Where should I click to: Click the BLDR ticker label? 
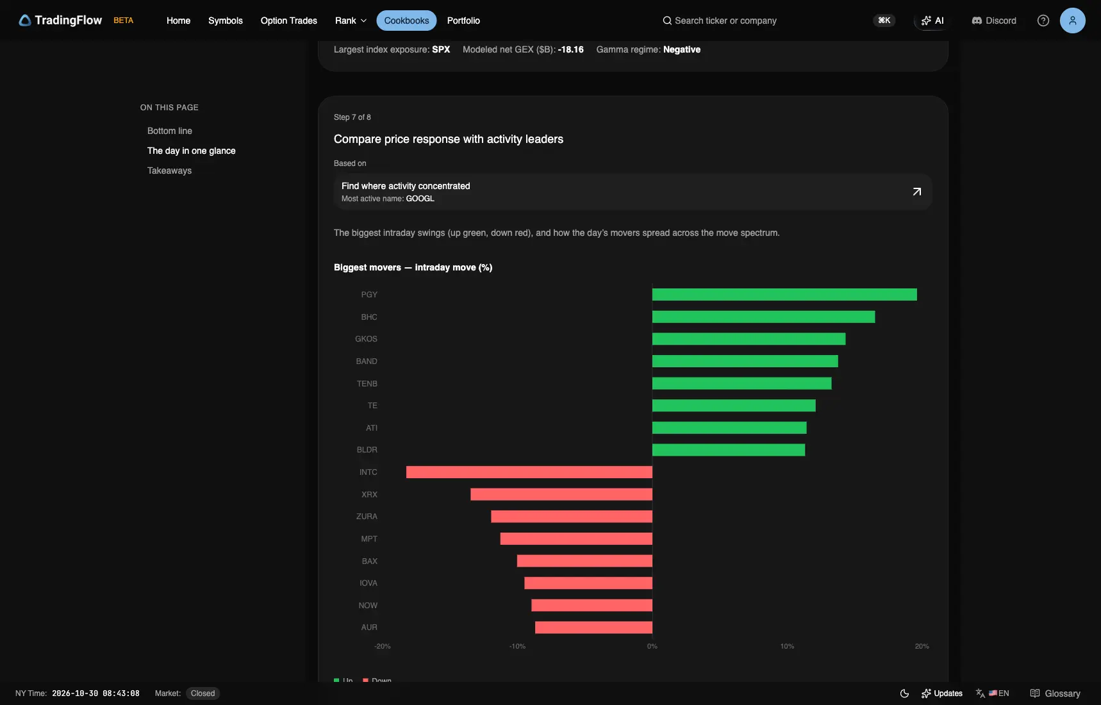[367, 450]
